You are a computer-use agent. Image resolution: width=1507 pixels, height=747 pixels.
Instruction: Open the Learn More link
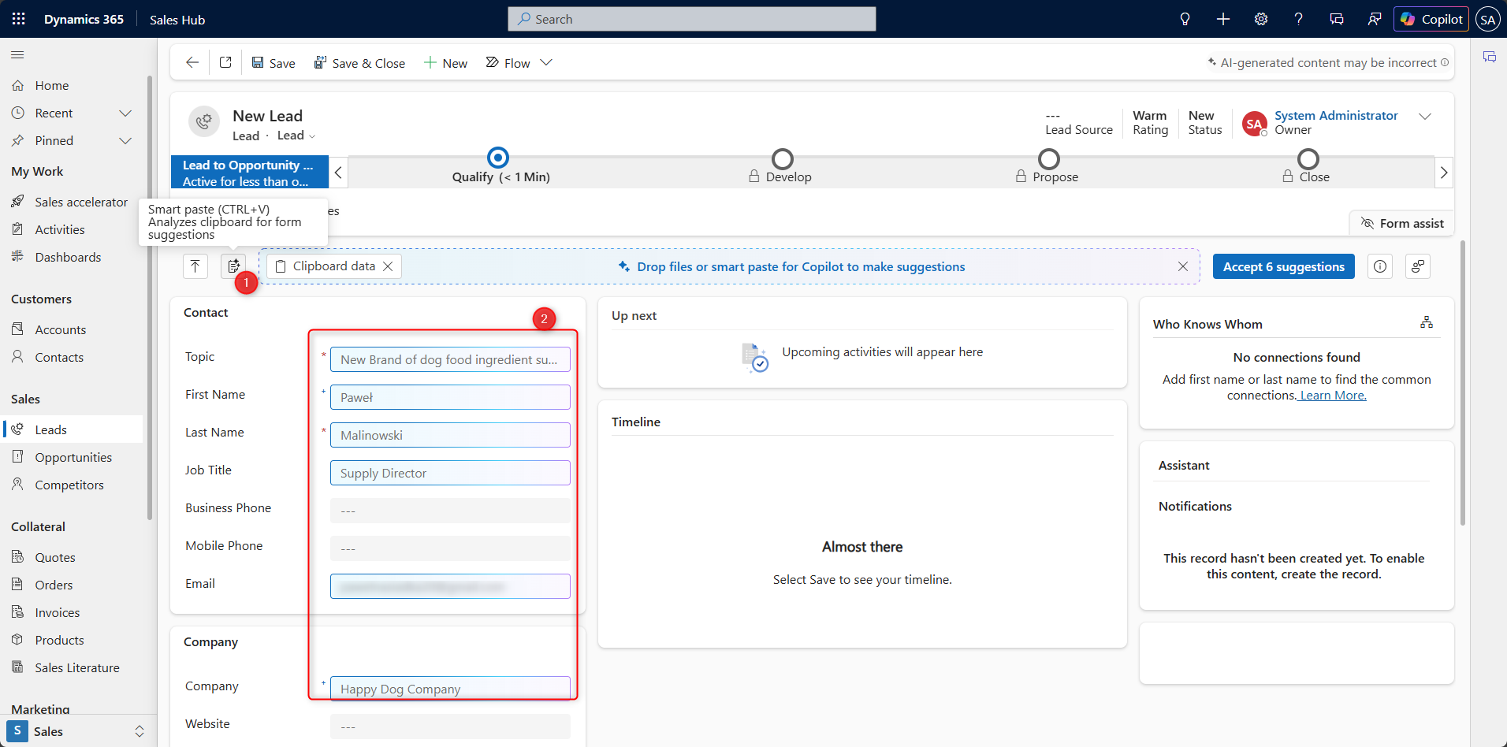click(1333, 396)
